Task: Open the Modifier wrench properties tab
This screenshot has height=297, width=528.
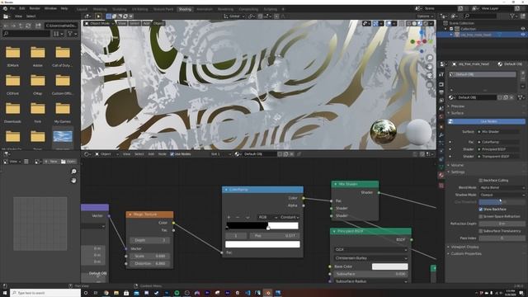Action: (441, 134)
